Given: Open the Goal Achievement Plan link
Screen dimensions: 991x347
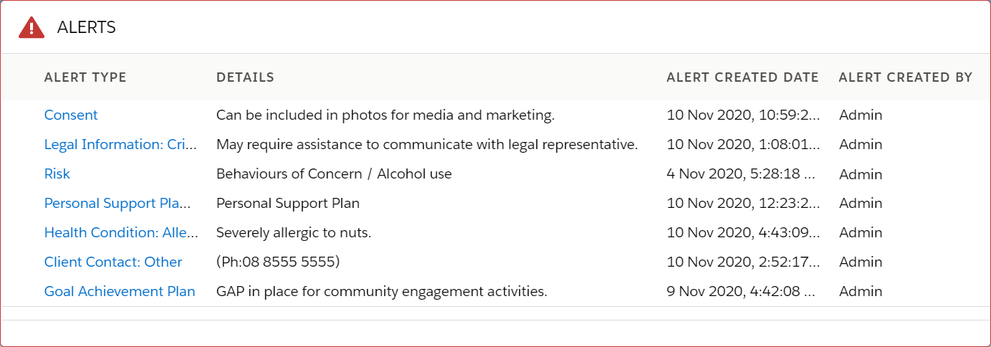Looking at the screenshot, I should [x=120, y=291].
